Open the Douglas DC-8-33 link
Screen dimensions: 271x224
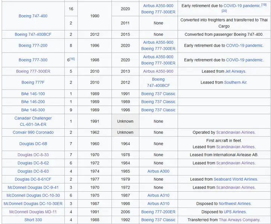33,155
